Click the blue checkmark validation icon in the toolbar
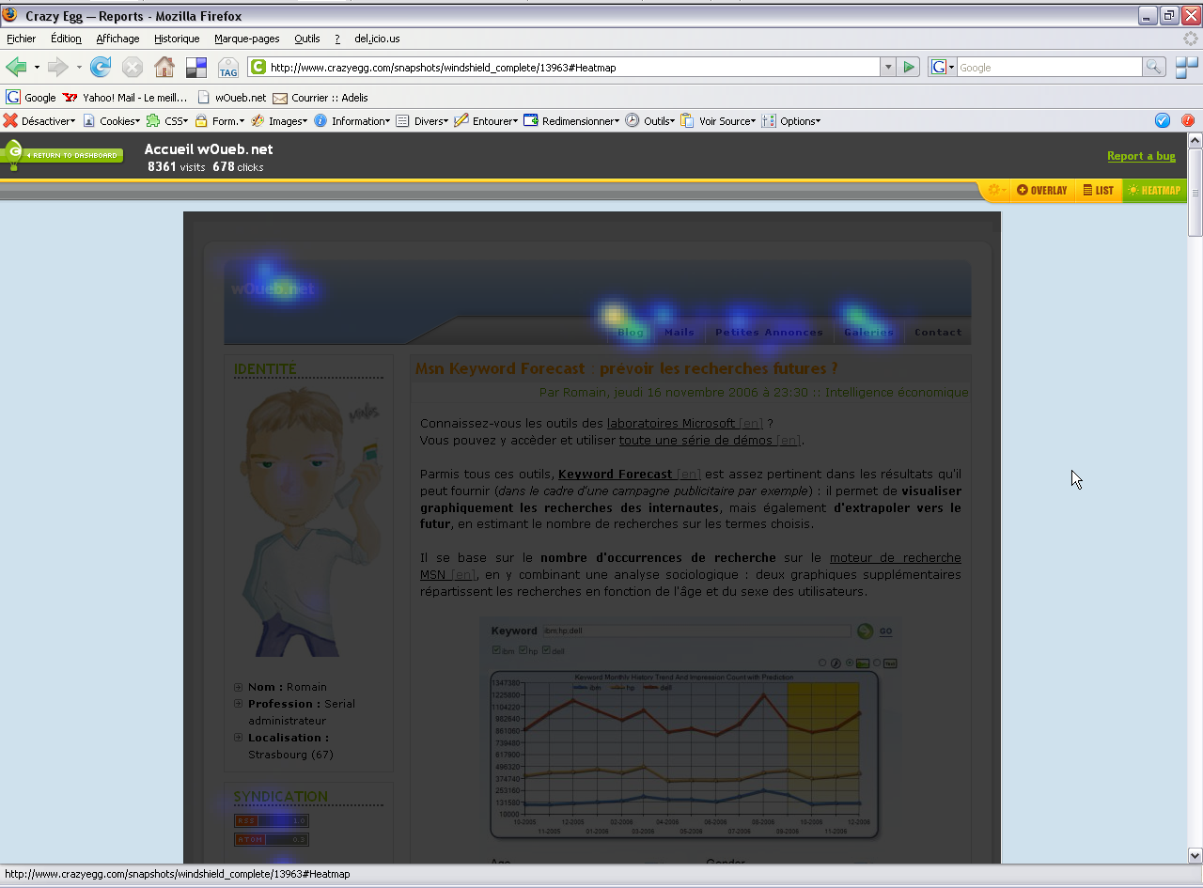The width and height of the screenshot is (1203, 888). tap(1163, 120)
